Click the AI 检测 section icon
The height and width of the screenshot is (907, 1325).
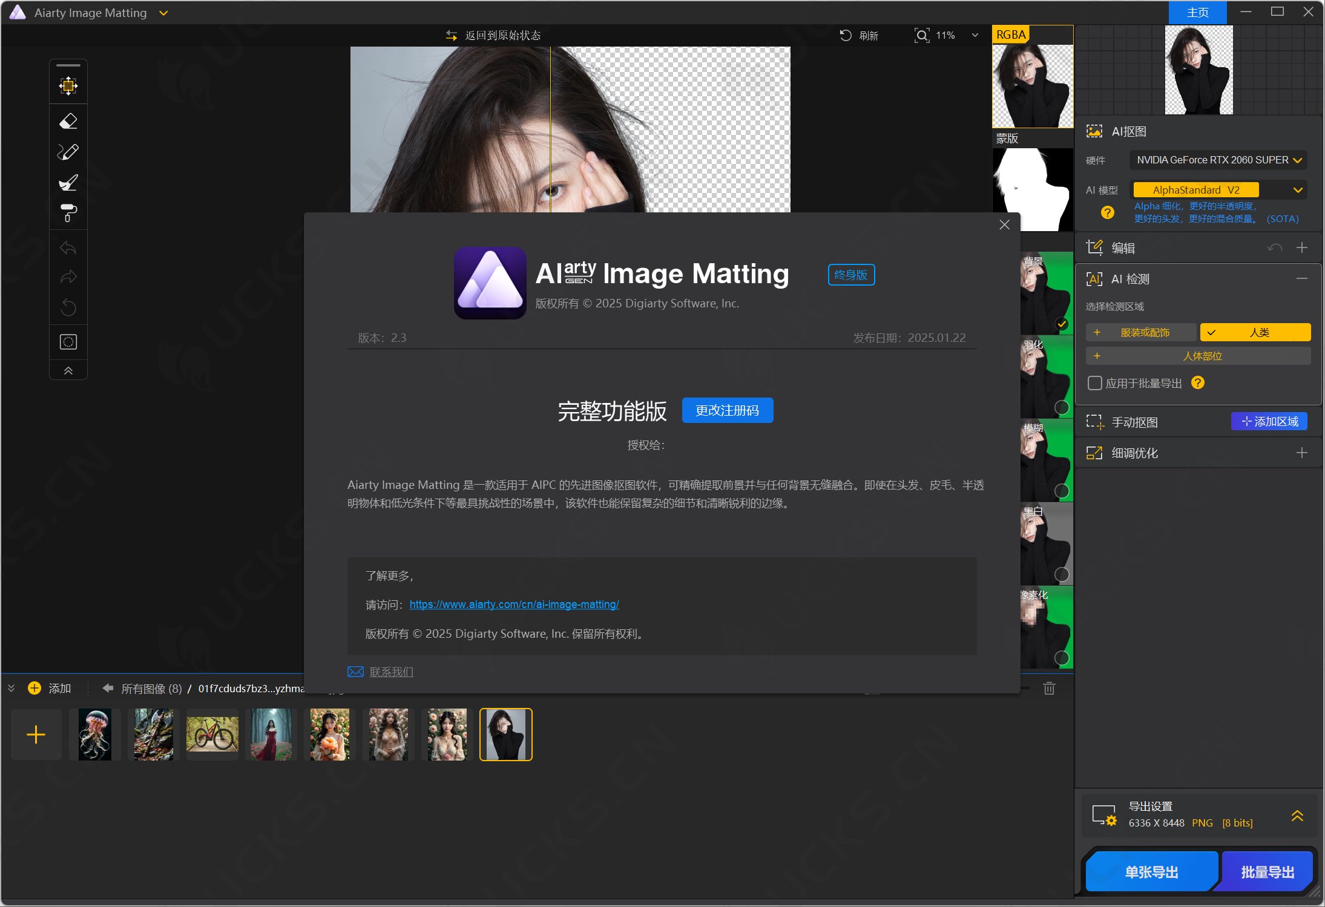[x=1094, y=279]
